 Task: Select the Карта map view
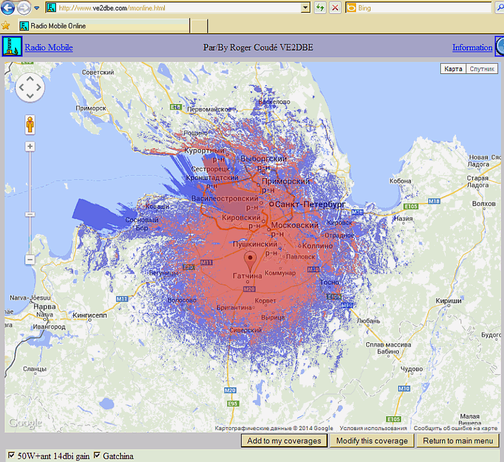[x=453, y=69]
